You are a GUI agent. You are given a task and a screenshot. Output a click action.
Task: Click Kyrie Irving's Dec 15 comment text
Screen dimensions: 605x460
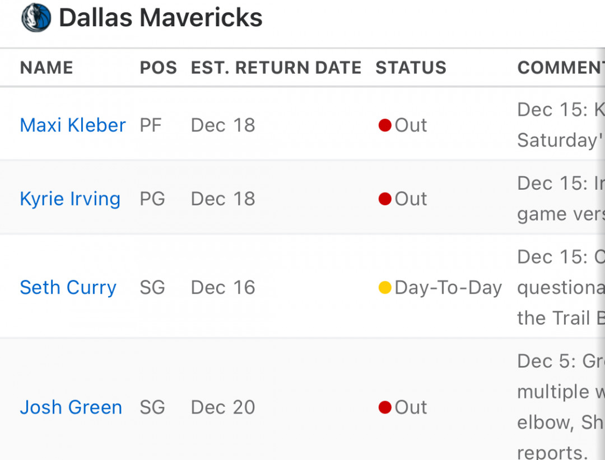(x=561, y=199)
